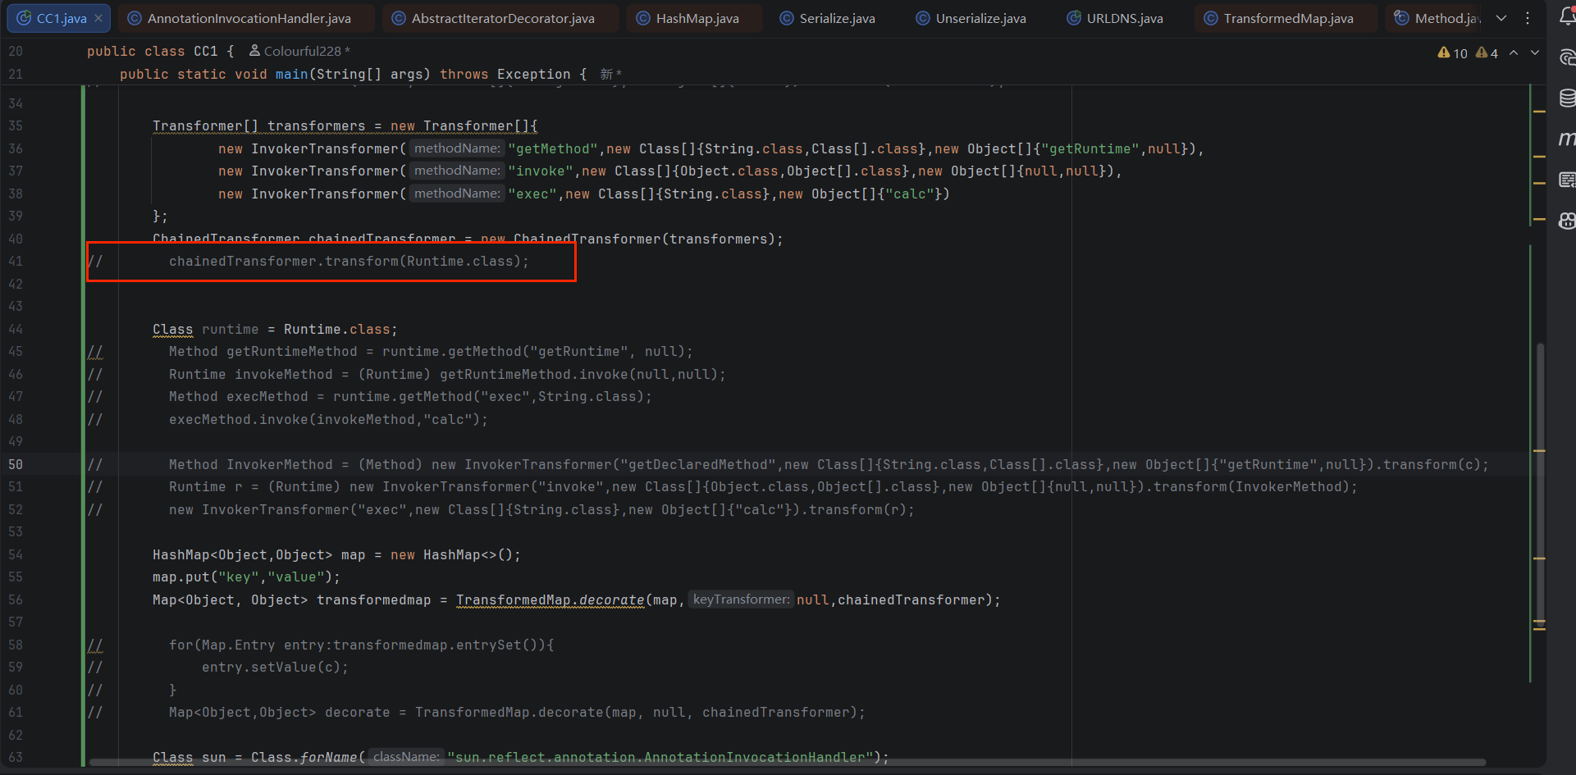Click 'Class runtime = Runtime.class;' line

(275, 329)
